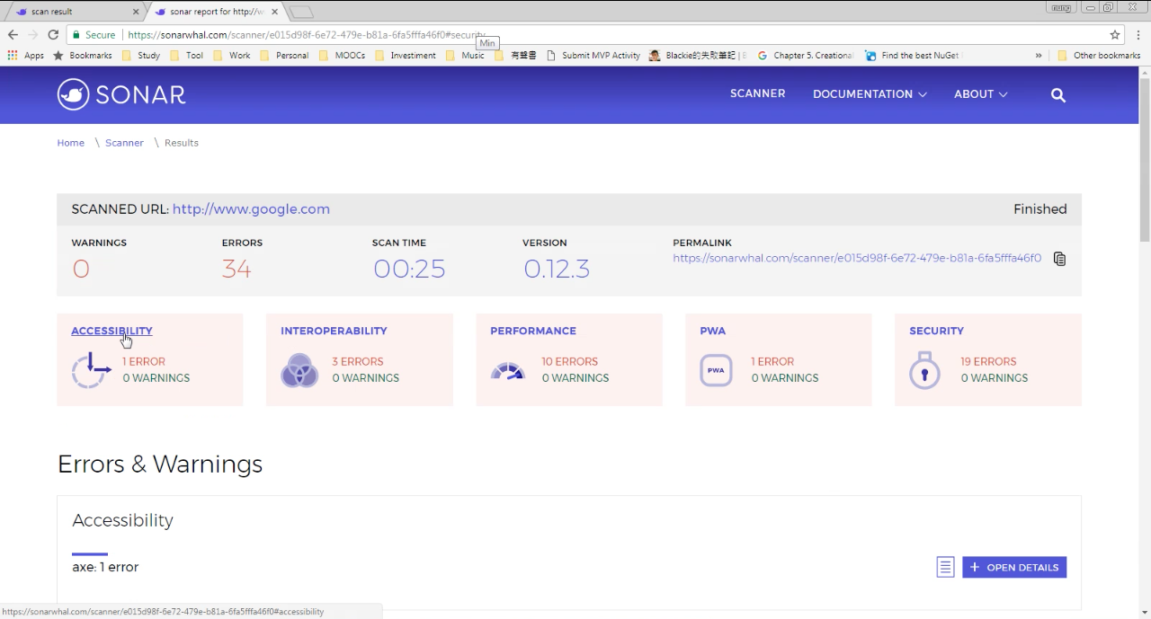Click '10 ERRORS' under Performance
Image resolution: width=1151 pixels, height=619 pixels.
tap(569, 361)
